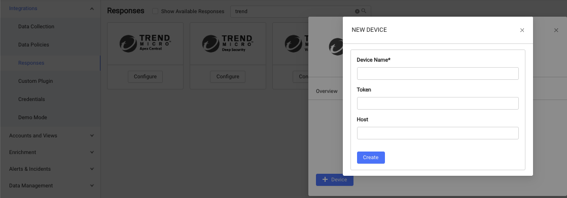
Task: Focus the Token field
Action: point(438,104)
